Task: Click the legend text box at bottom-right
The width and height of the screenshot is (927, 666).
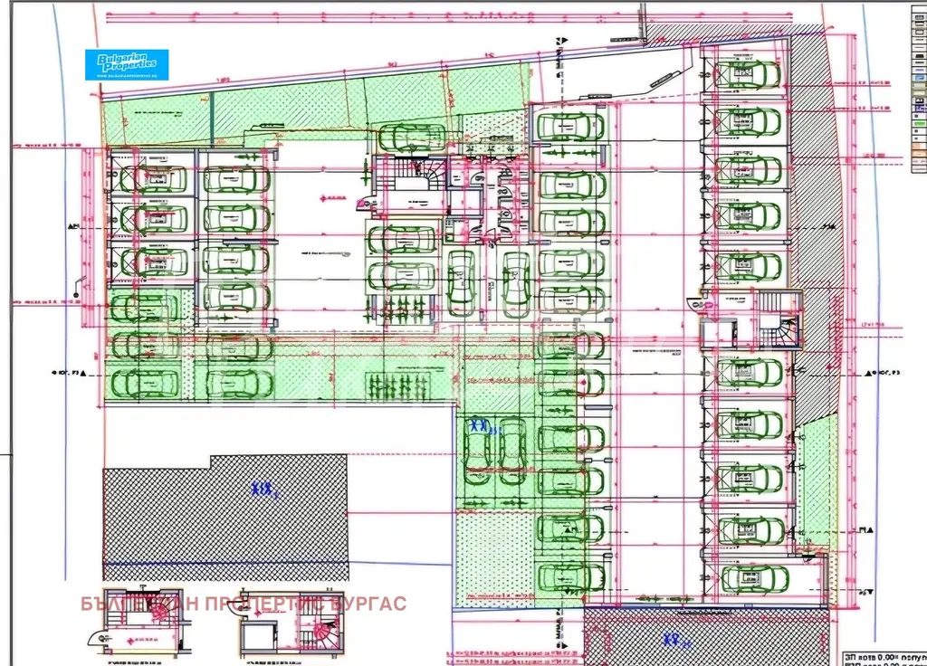Action: point(878,655)
